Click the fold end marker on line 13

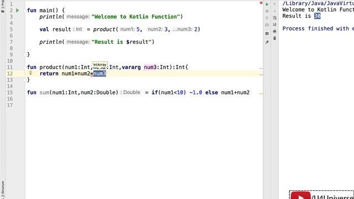[x=24, y=80]
